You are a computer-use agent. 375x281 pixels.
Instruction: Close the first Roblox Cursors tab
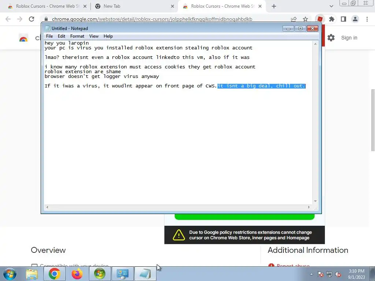click(85, 7)
